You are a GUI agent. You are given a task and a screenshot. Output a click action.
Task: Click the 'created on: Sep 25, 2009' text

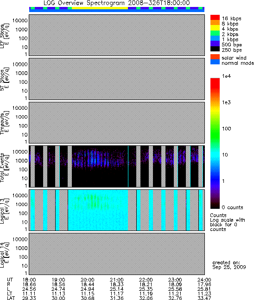(x=229, y=265)
